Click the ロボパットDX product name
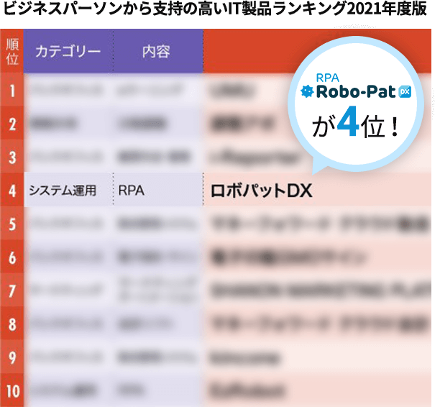 [x=261, y=191]
